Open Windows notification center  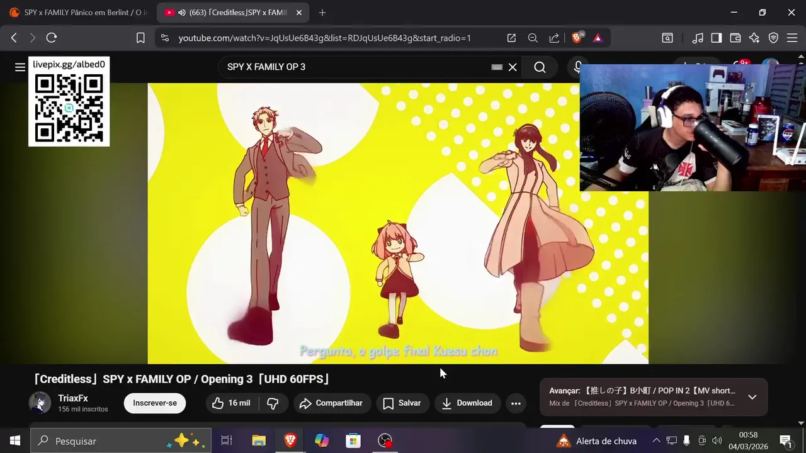[785, 440]
